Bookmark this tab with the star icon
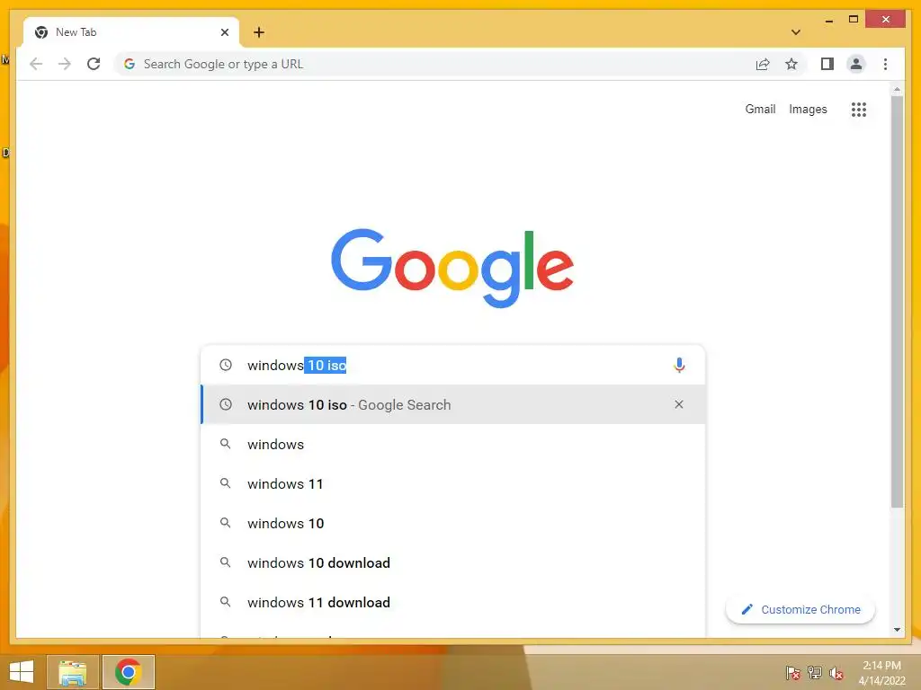The image size is (921, 690). [x=791, y=64]
